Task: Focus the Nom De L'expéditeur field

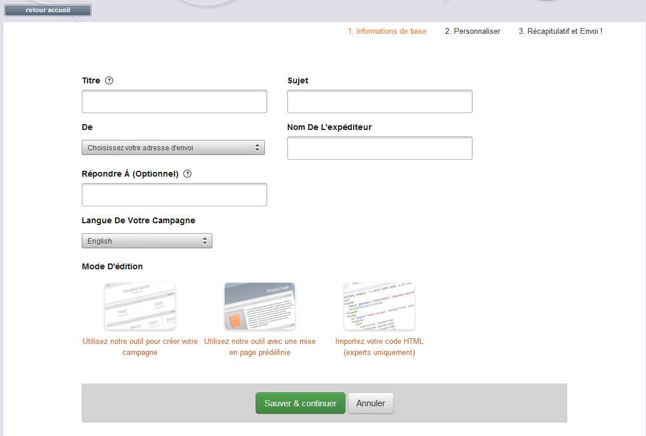Action: point(380,148)
